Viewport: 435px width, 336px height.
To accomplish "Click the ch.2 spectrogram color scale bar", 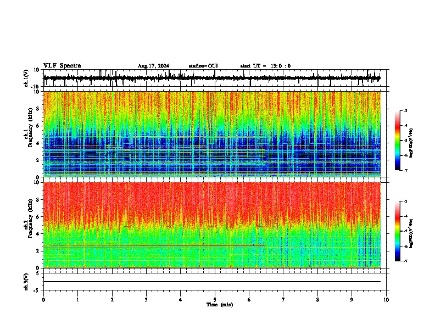I will tap(397, 231).
